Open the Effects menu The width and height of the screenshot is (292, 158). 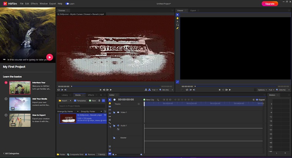click(x=34, y=3)
